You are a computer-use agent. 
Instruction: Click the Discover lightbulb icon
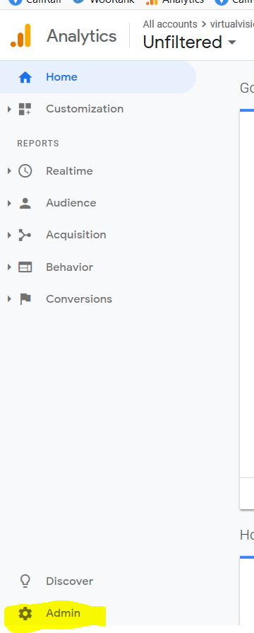point(25,581)
